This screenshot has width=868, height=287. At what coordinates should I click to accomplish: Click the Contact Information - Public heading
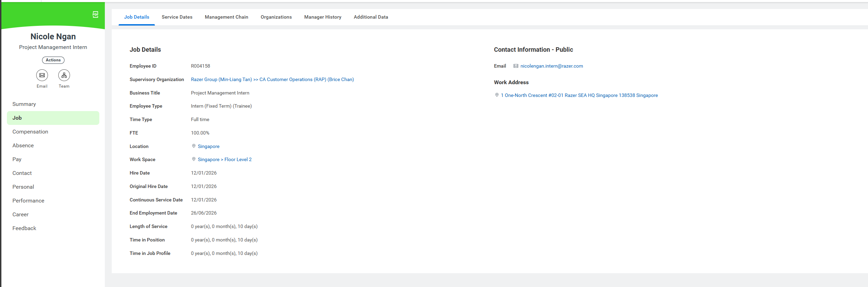pyautogui.click(x=533, y=50)
